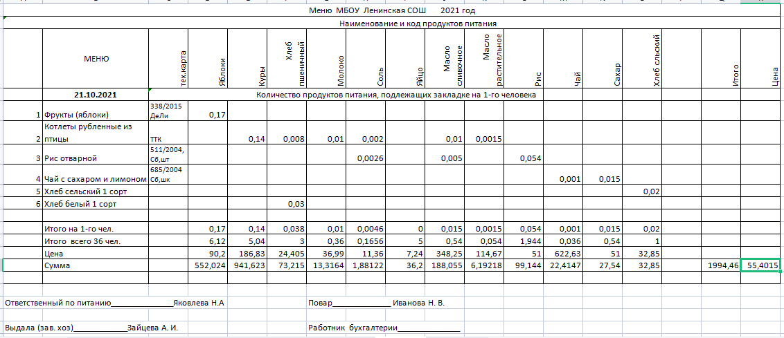
Task: Click the 'Ответственный по питанию' signature line
Action: [114, 303]
